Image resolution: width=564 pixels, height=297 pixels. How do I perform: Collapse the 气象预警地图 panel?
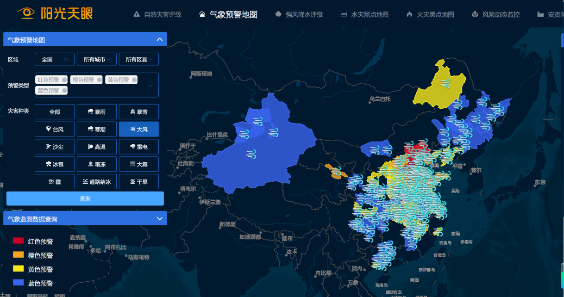(159, 40)
